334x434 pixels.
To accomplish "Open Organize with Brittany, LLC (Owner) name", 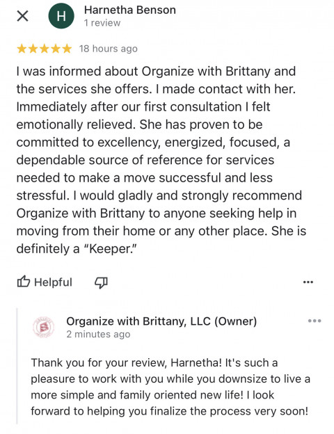I will point(161,321).
